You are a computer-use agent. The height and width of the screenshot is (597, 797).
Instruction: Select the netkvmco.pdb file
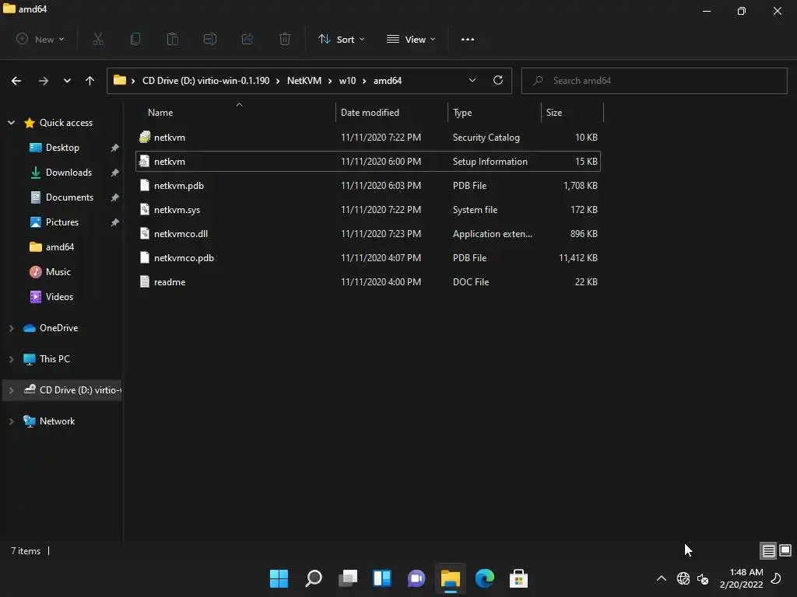[x=368, y=258]
